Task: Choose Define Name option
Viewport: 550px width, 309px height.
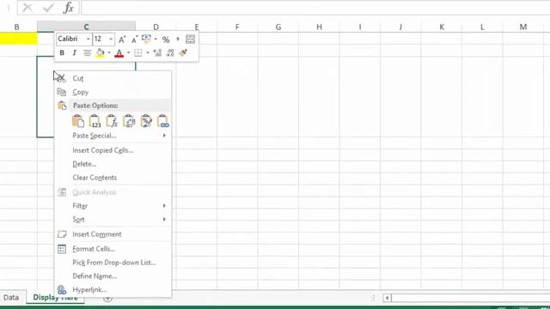Action: (x=113, y=276)
